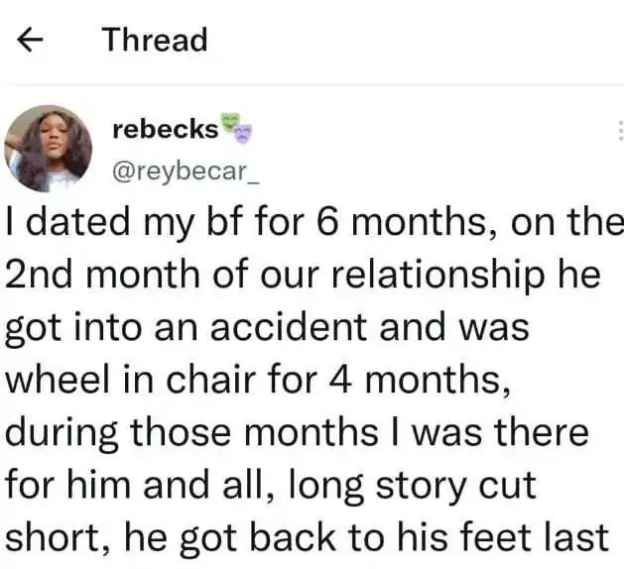Go back using the left arrow
This screenshot has width=624, height=569.
pyautogui.click(x=30, y=41)
